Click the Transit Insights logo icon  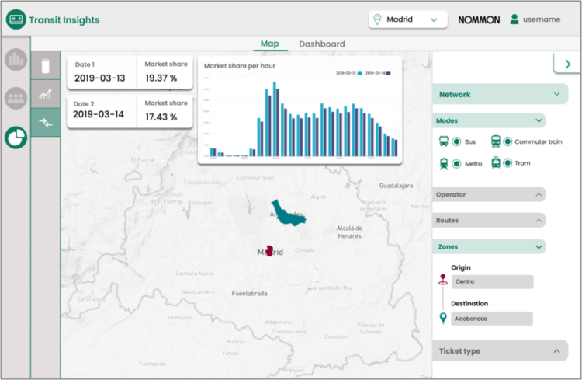tap(16, 19)
